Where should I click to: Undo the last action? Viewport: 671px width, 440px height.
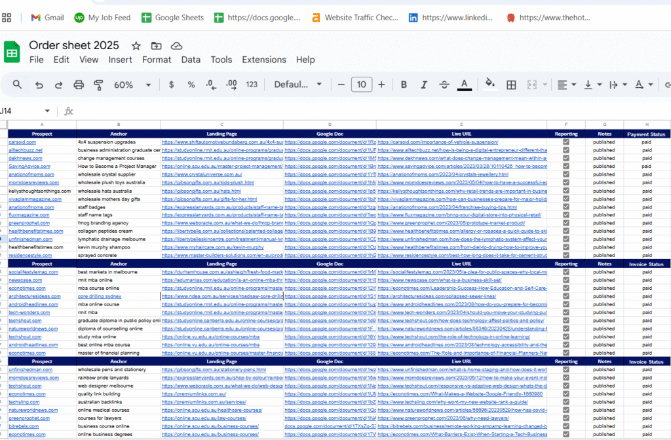39,85
